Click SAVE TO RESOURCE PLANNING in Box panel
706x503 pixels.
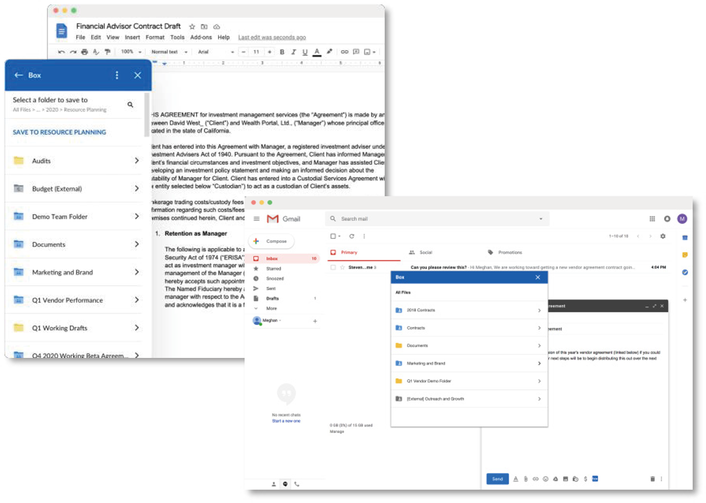pos(58,132)
